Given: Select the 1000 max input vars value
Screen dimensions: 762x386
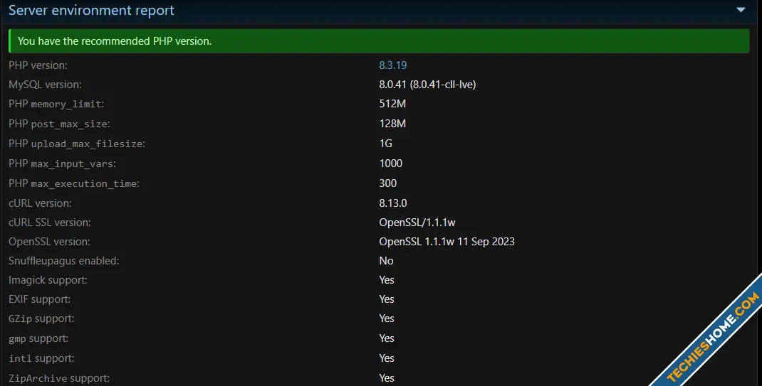Looking at the screenshot, I should 391,163.
